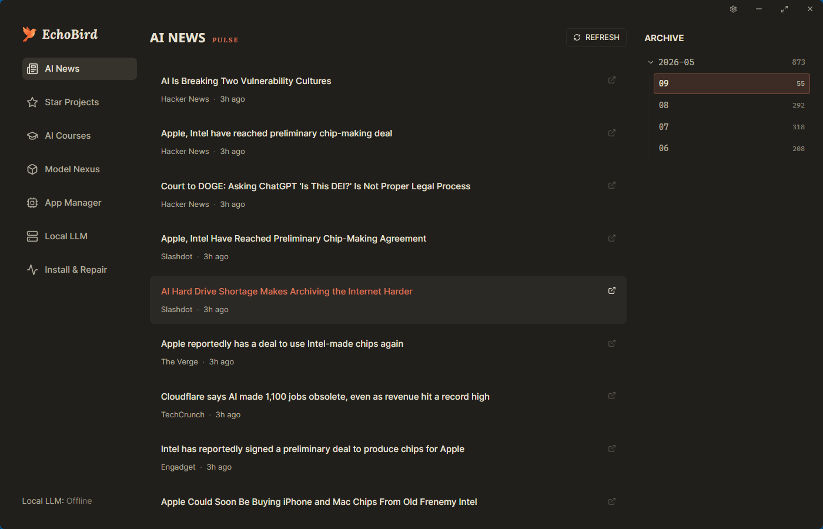Click the Install & Repair pulse icon
This screenshot has height=529, width=823.
32,270
